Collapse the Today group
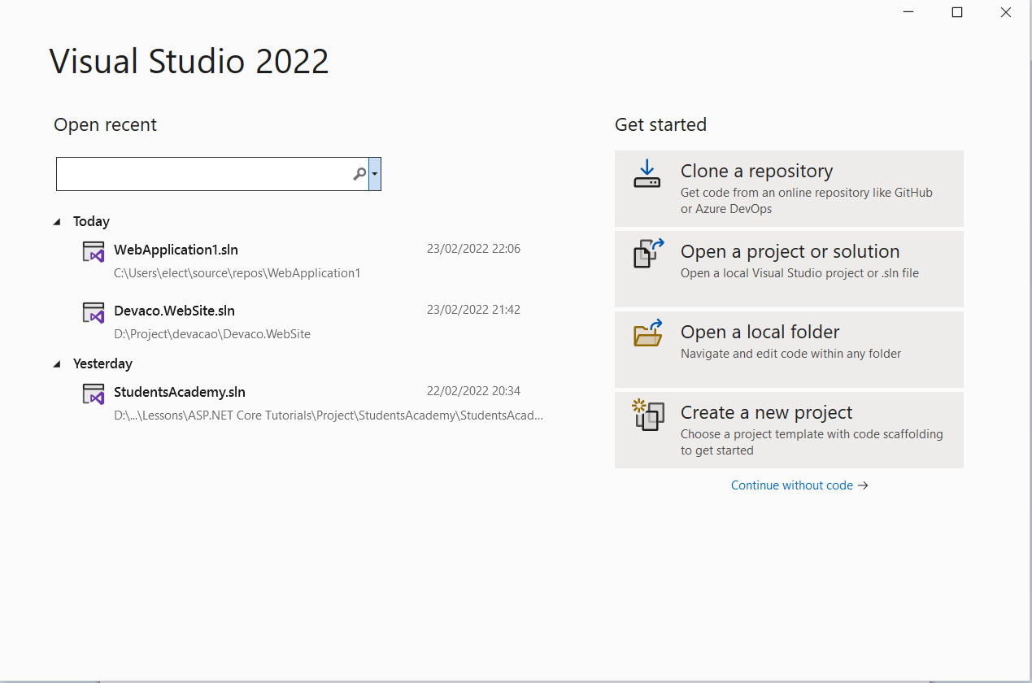 (57, 221)
